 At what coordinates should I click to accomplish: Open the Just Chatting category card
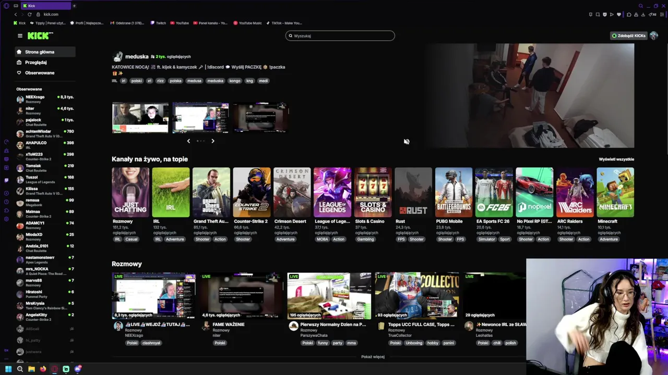(130, 192)
